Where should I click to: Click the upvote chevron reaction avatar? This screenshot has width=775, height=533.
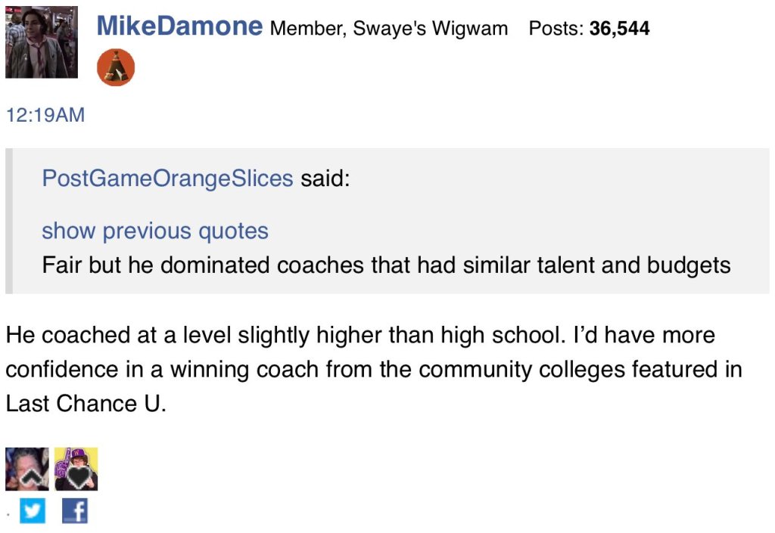pos(26,469)
